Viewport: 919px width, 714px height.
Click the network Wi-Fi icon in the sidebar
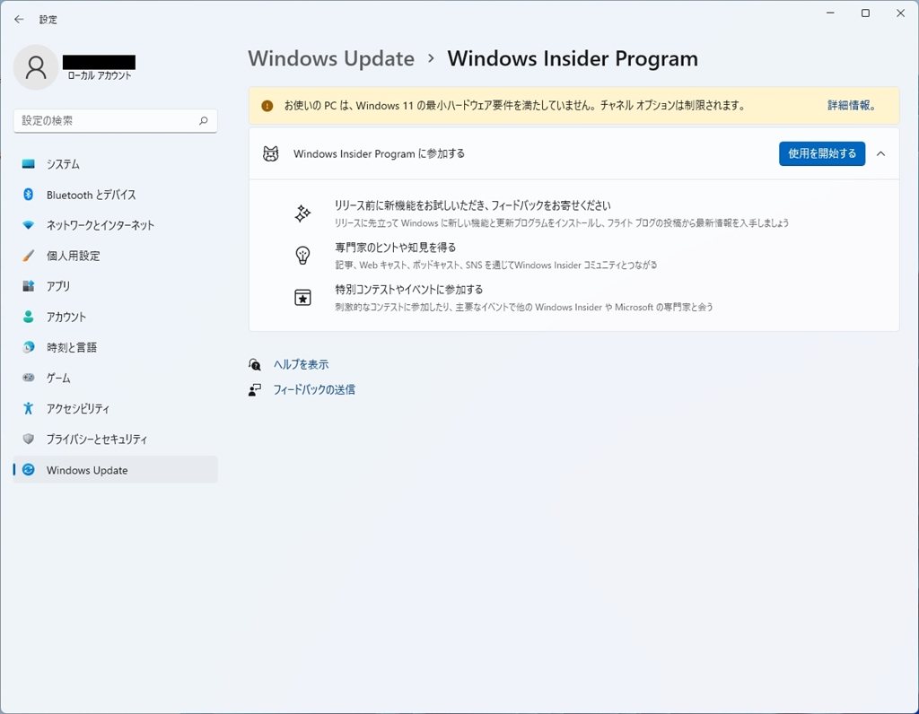click(x=28, y=225)
